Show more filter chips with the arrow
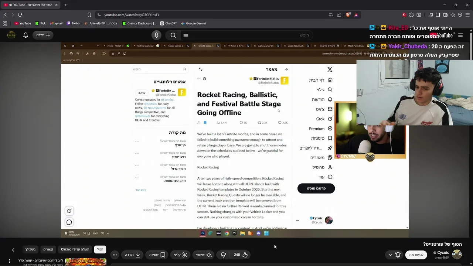This screenshot has height=266, width=473. [13, 250]
